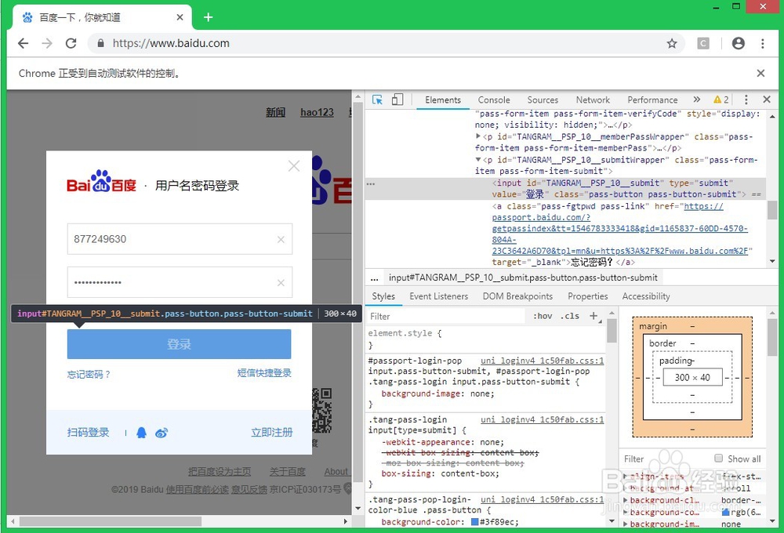Screen dimensions: 784x533
Task: Click 新闻 link on Baidu page
Action: pos(275,113)
